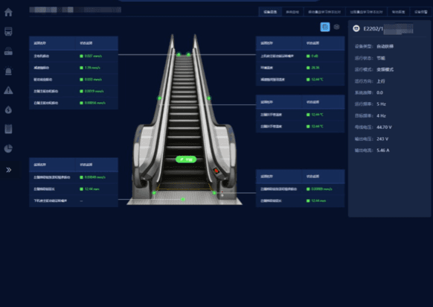Open the alarm bell icon in sidebar
Viewport: 433px width, 307px height.
8,71
